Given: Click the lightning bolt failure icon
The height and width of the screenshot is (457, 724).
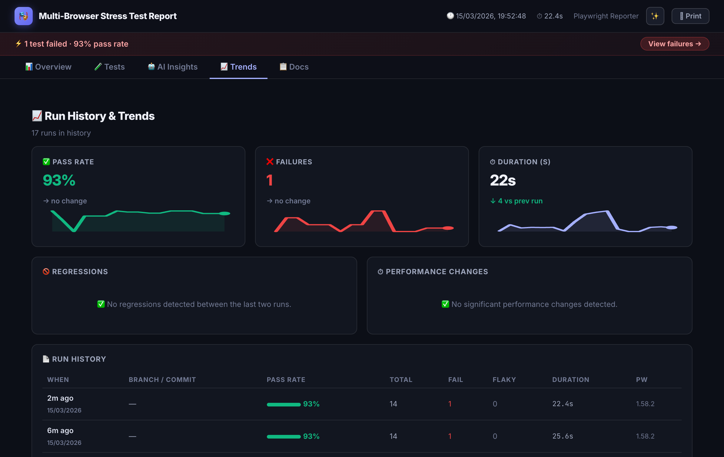Looking at the screenshot, I should point(18,44).
